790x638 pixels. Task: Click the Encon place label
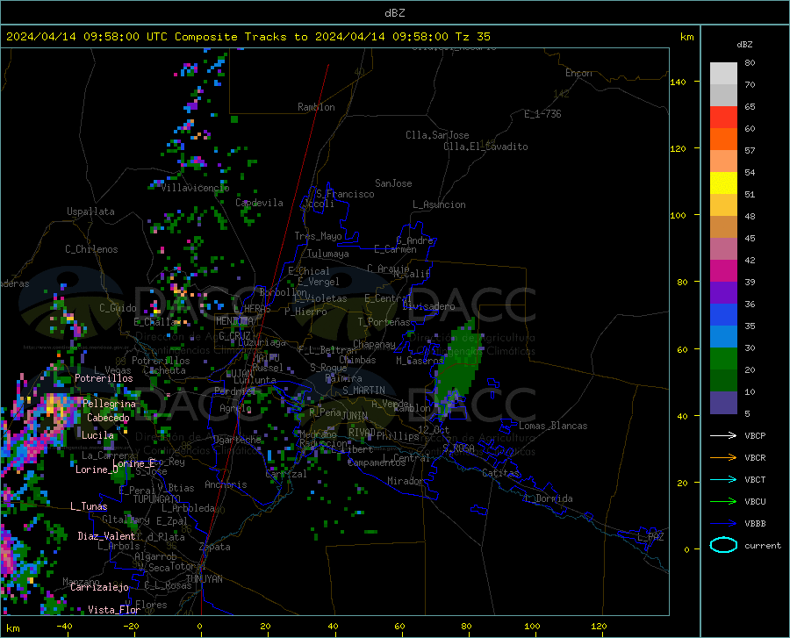pos(578,73)
